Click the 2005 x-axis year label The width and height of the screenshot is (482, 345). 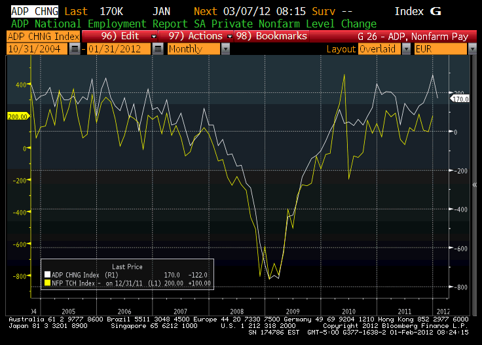(68, 311)
